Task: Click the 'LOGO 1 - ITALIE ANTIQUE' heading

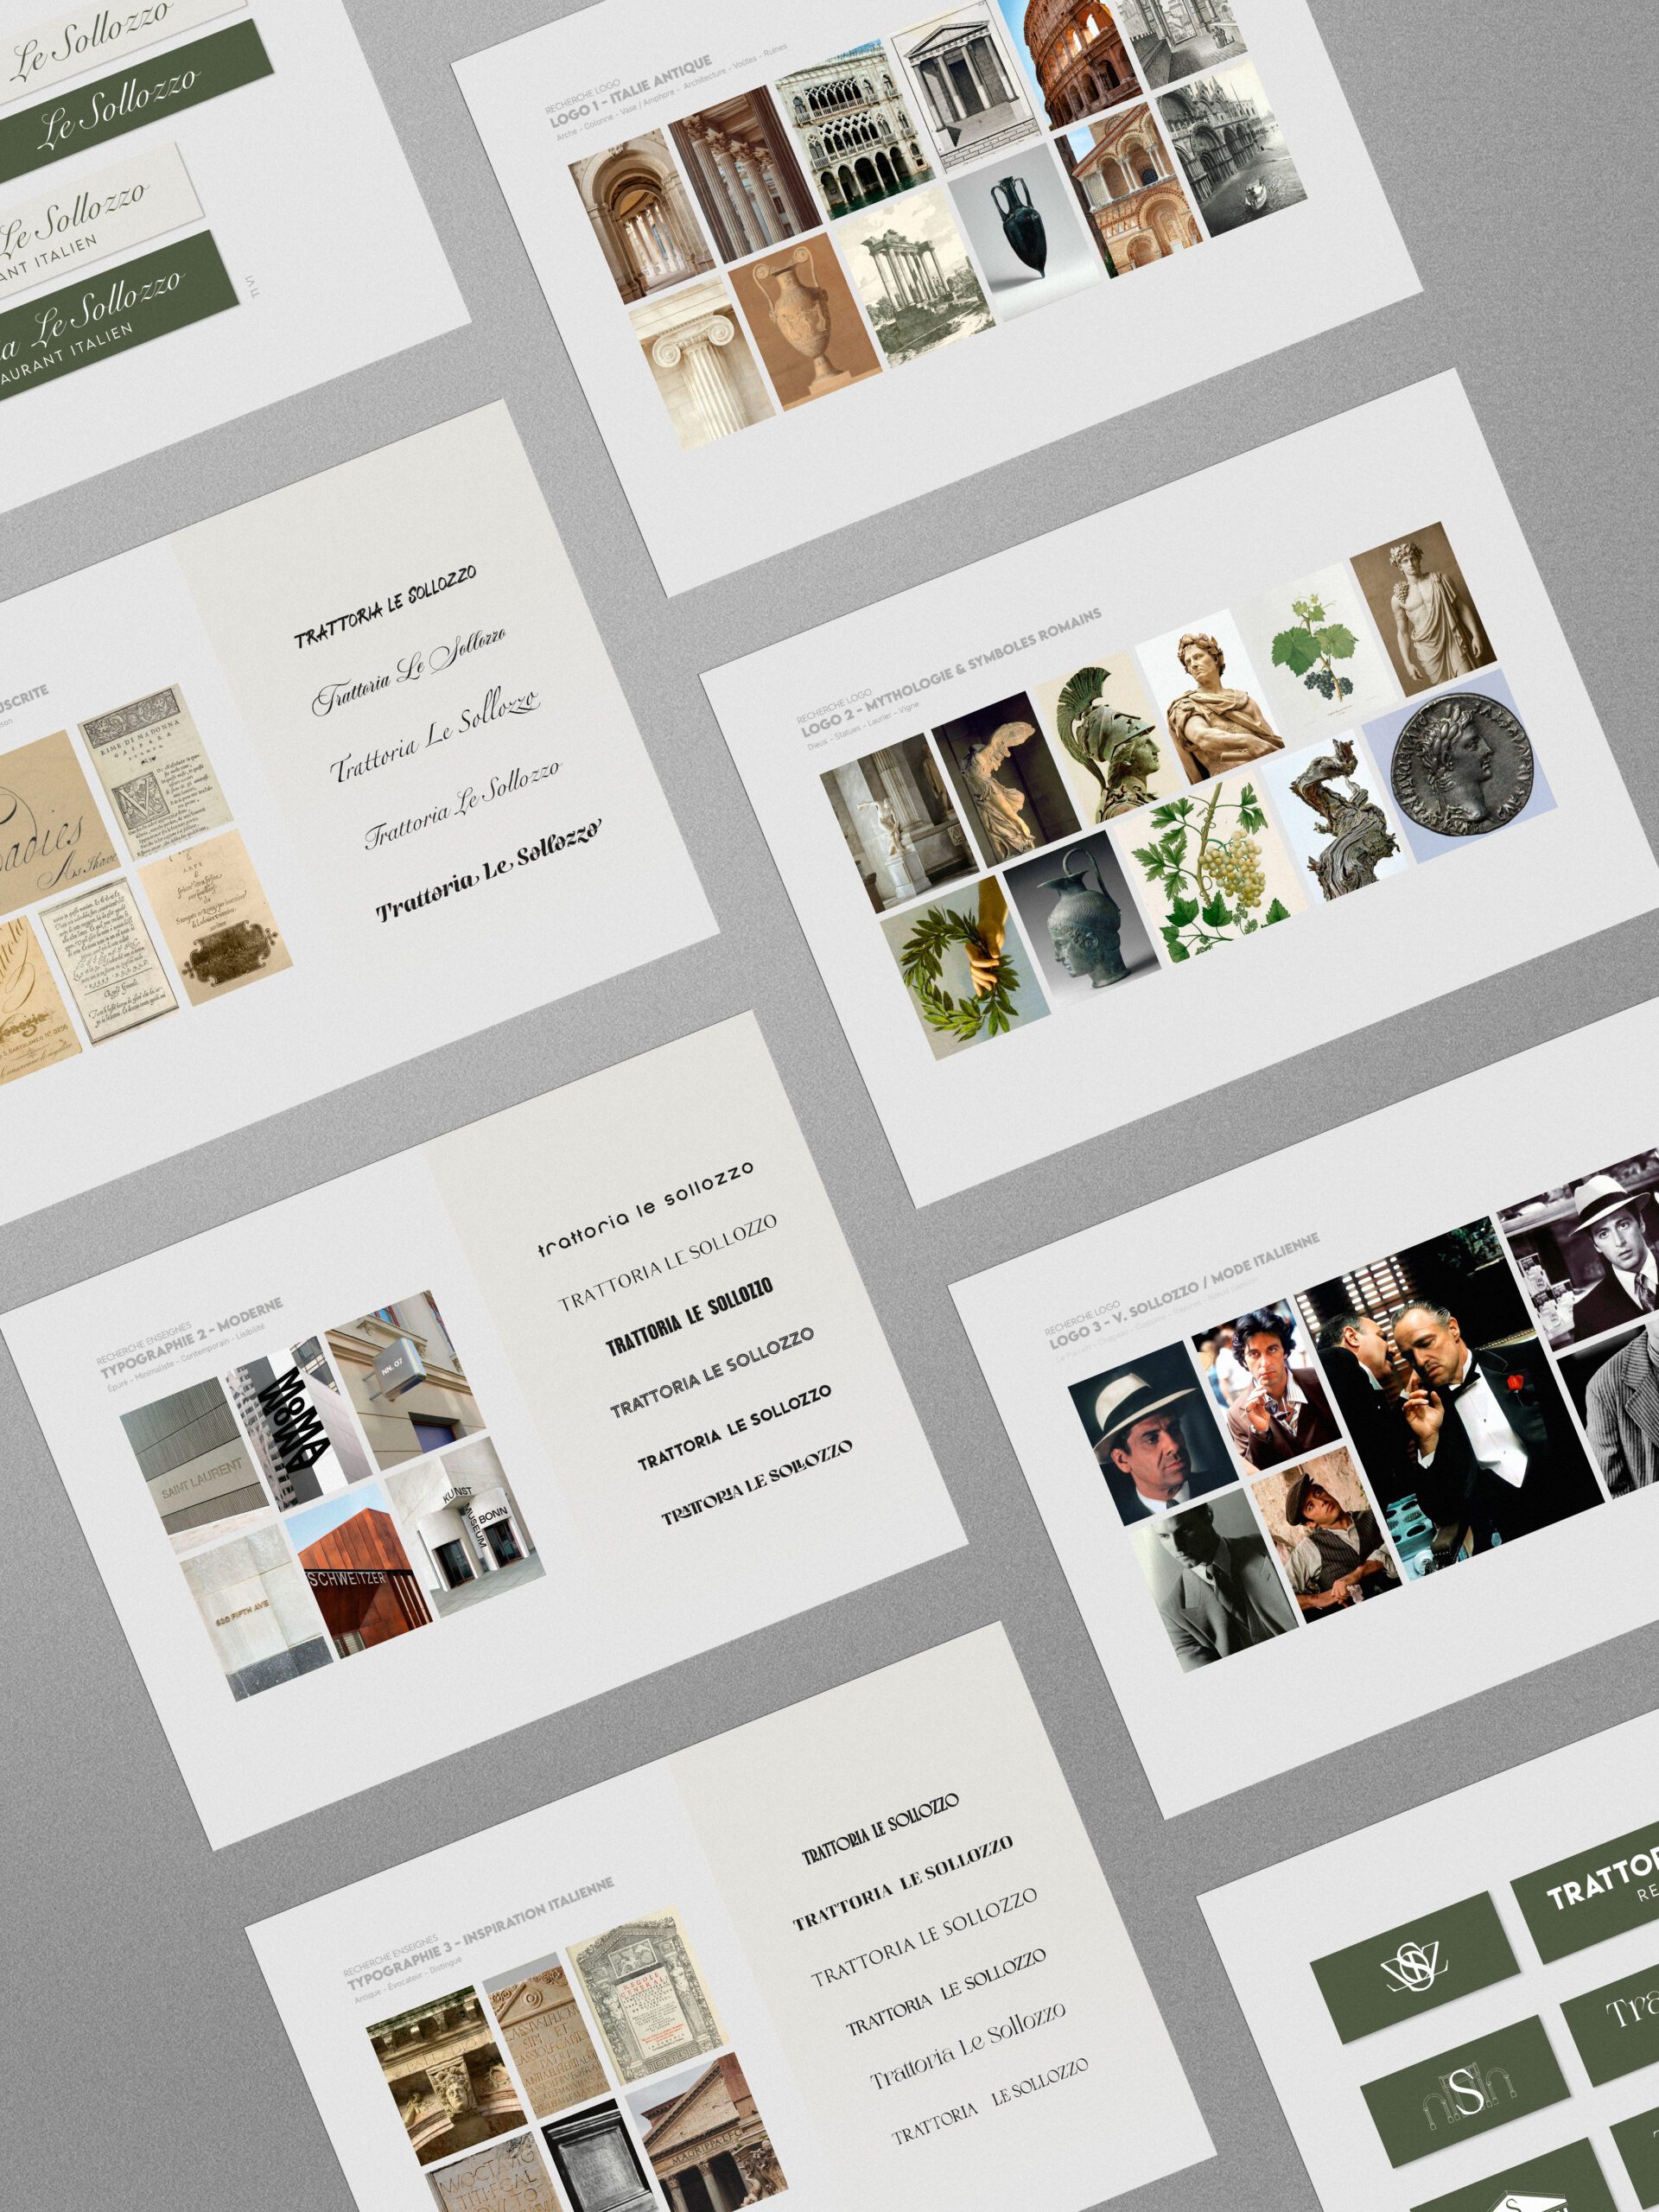Action: pos(629,92)
